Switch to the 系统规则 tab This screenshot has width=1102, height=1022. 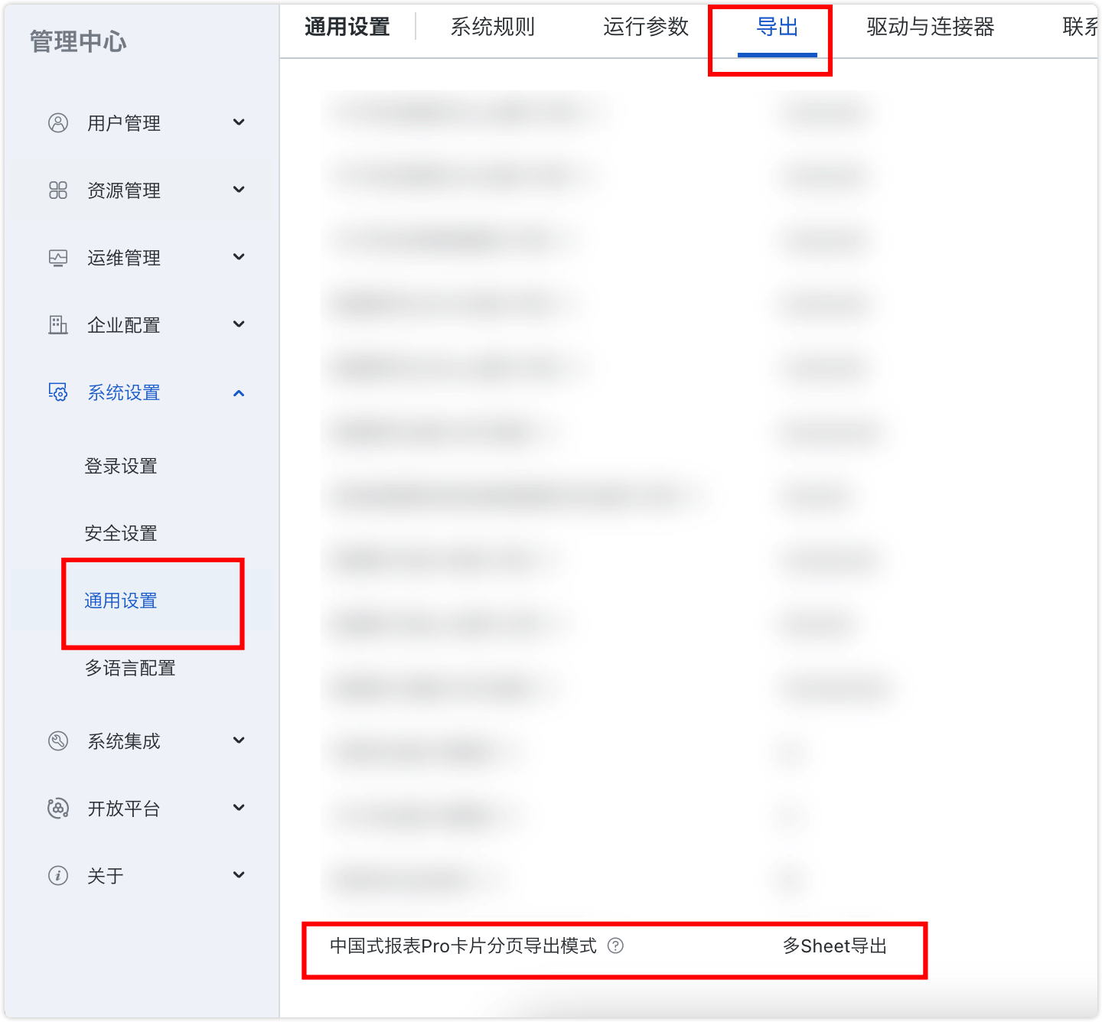point(493,27)
